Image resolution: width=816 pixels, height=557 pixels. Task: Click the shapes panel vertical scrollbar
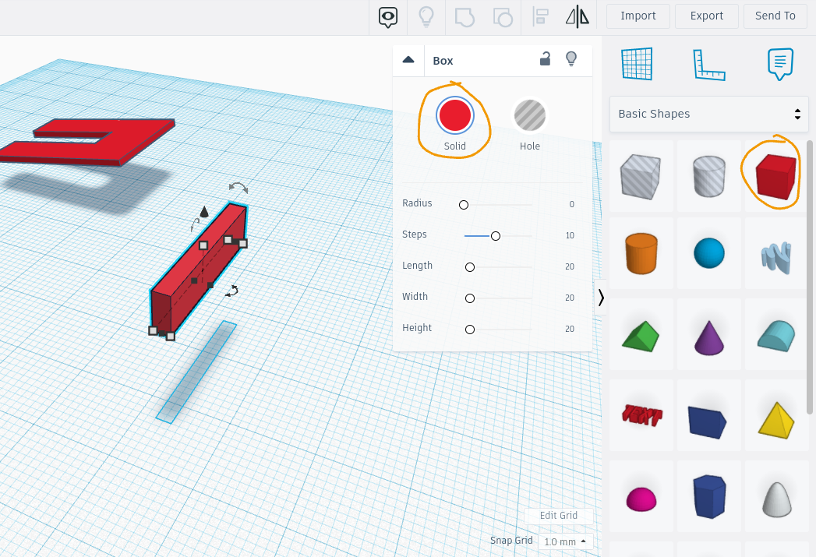pos(809,277)
